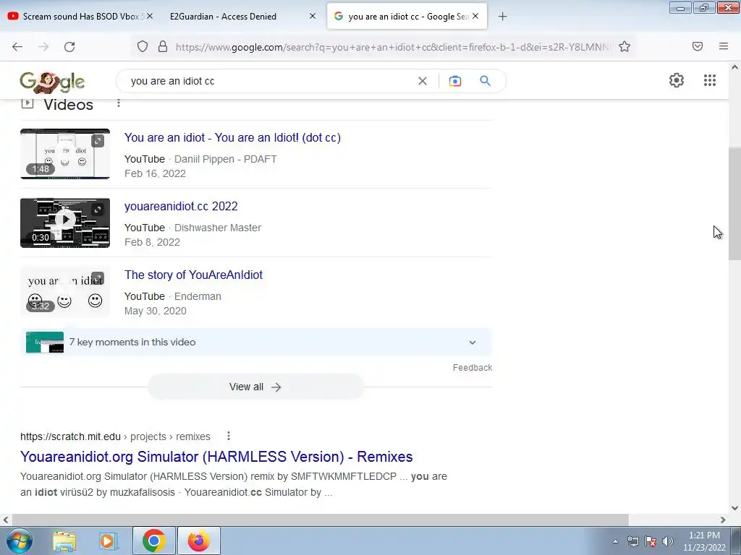Switch to Firefox in the taskbar

click(x=198, y=541)
